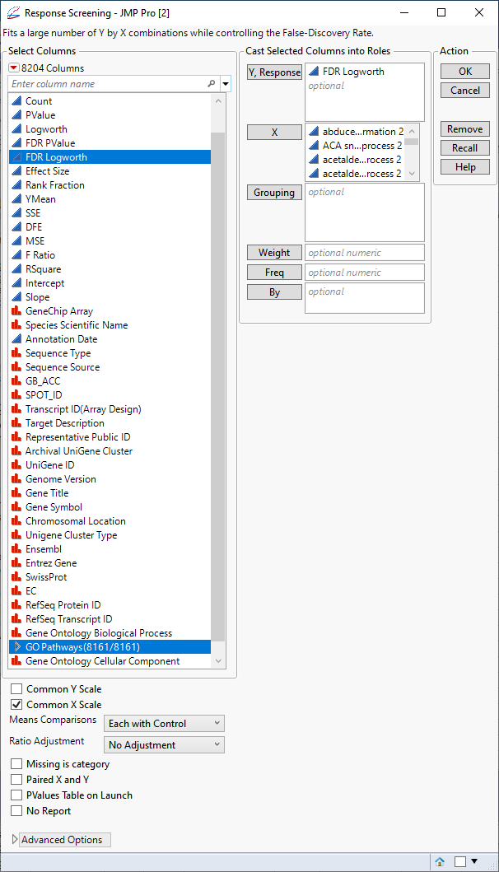Click the Grouping role button
The width and height of the screenshot is (499, 872).
(274, 193)
